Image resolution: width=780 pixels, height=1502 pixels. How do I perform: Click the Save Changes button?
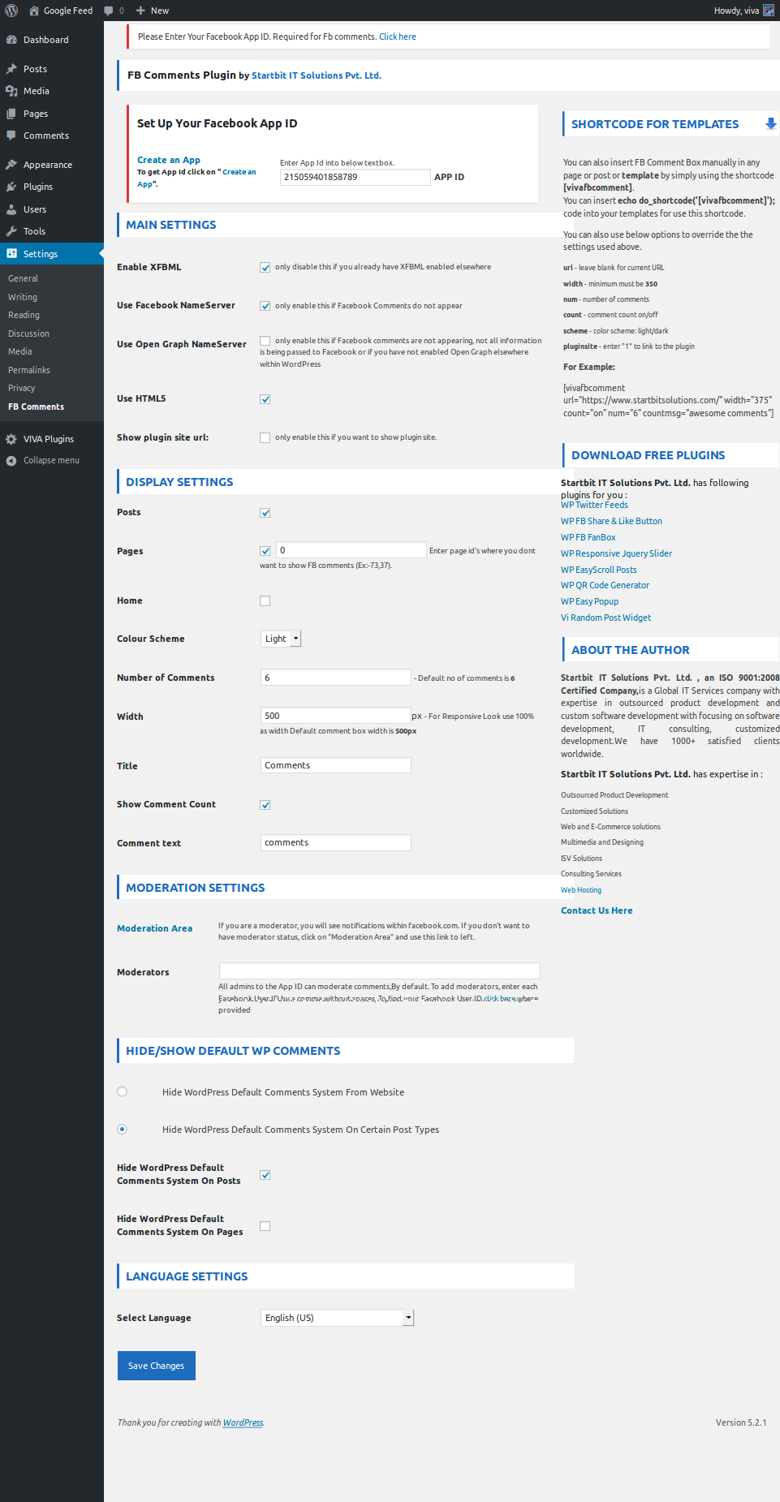(x=157, y=1366)
